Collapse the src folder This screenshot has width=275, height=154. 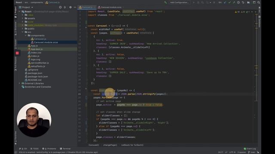click(22, 32)
